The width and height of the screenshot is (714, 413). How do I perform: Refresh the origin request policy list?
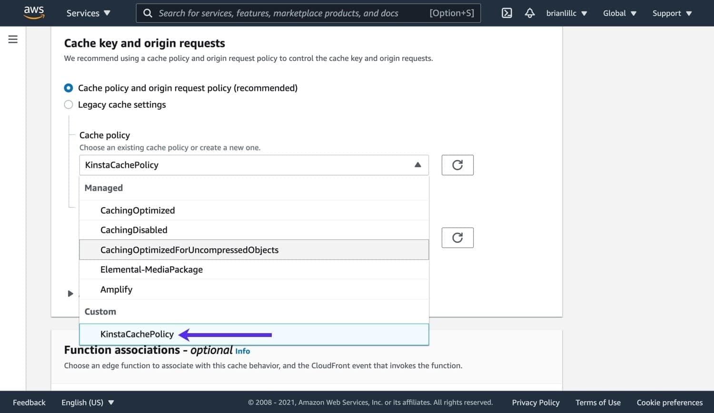[457, 238]
